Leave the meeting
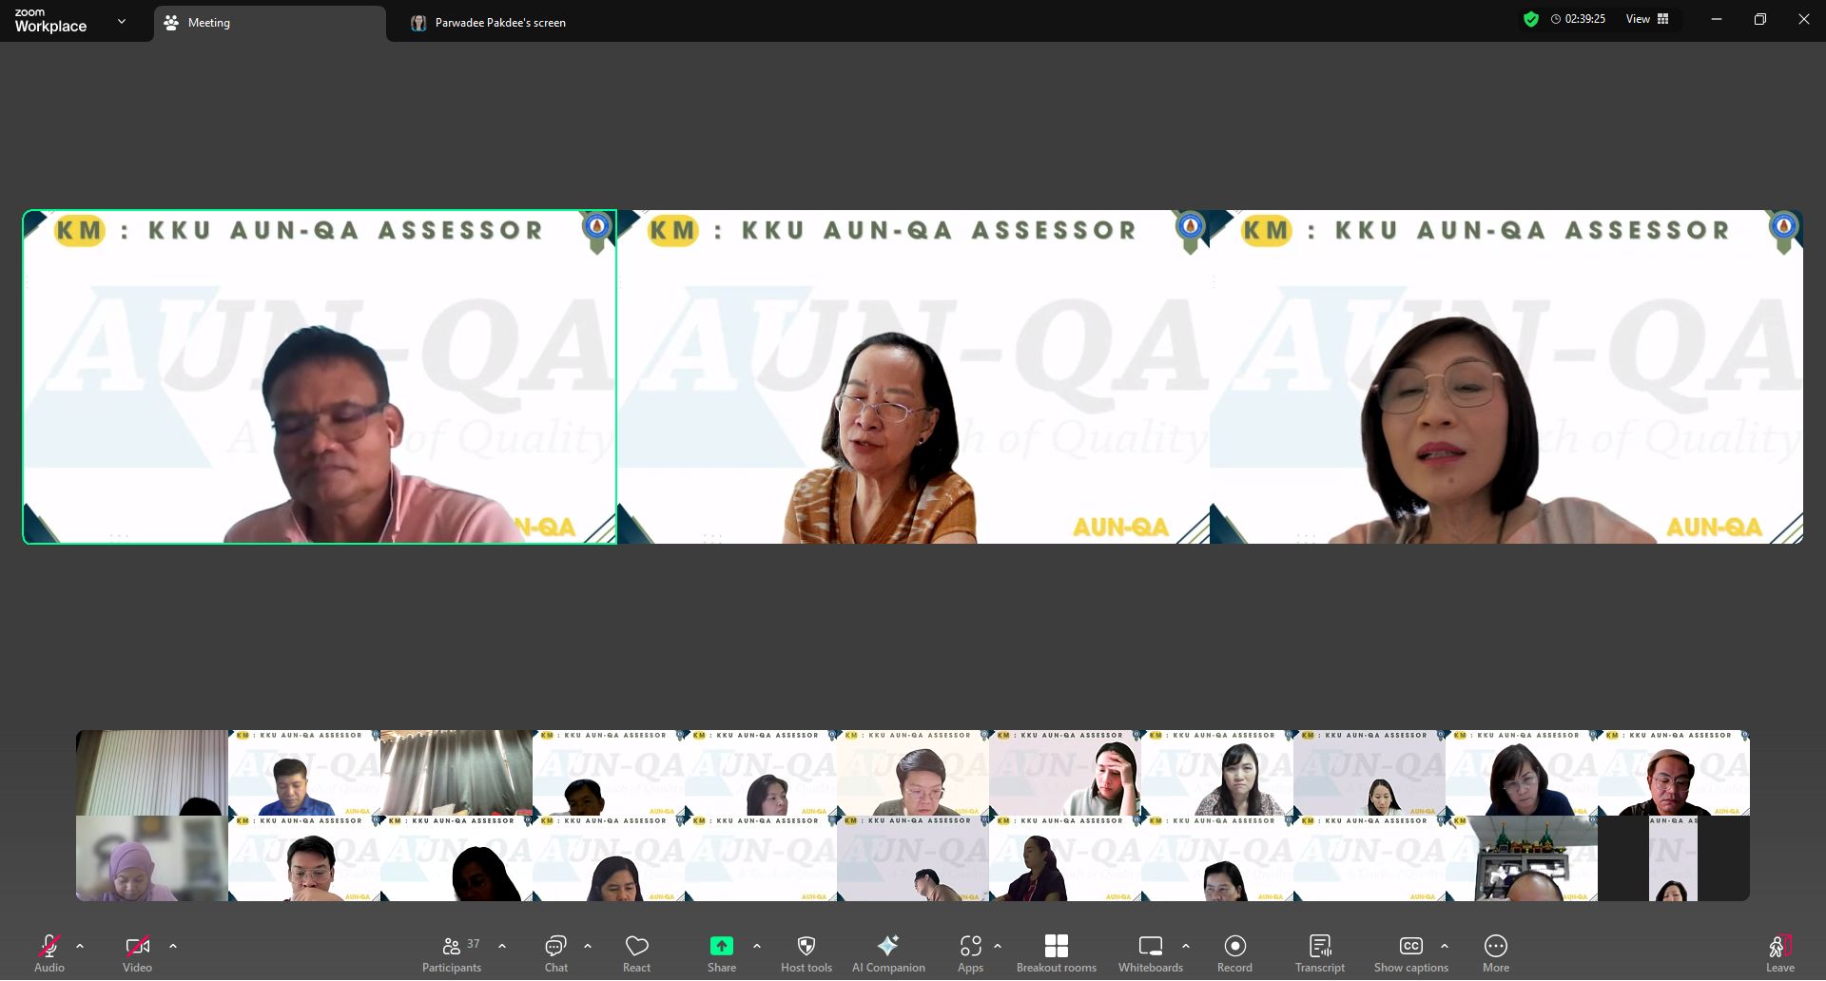 [x=1779, y=952]
